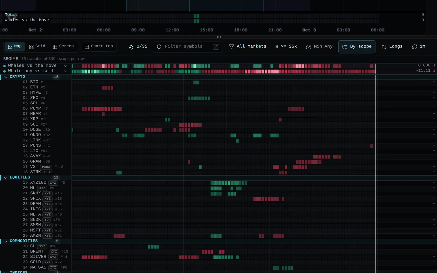Select the ETH symbol row
This screenshot has height=273, width=437.
click(x=36, y=87)
